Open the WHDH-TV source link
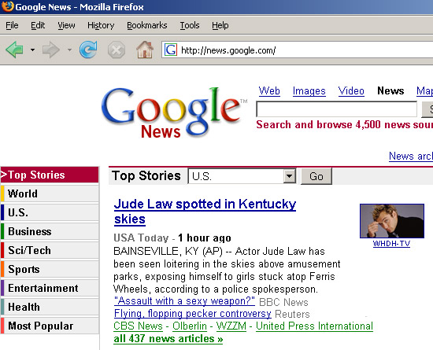This screenshot has width=433, height=350. coord(391,244)
